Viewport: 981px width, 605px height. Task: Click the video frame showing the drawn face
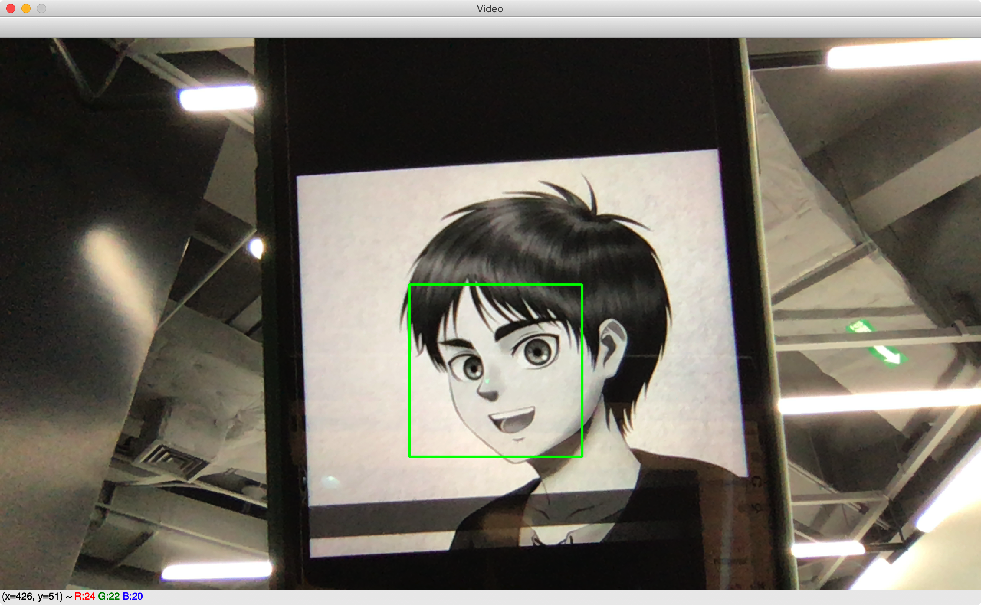click(x=490, y=314)
